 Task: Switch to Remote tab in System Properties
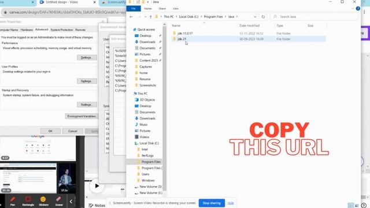point(80,30)
